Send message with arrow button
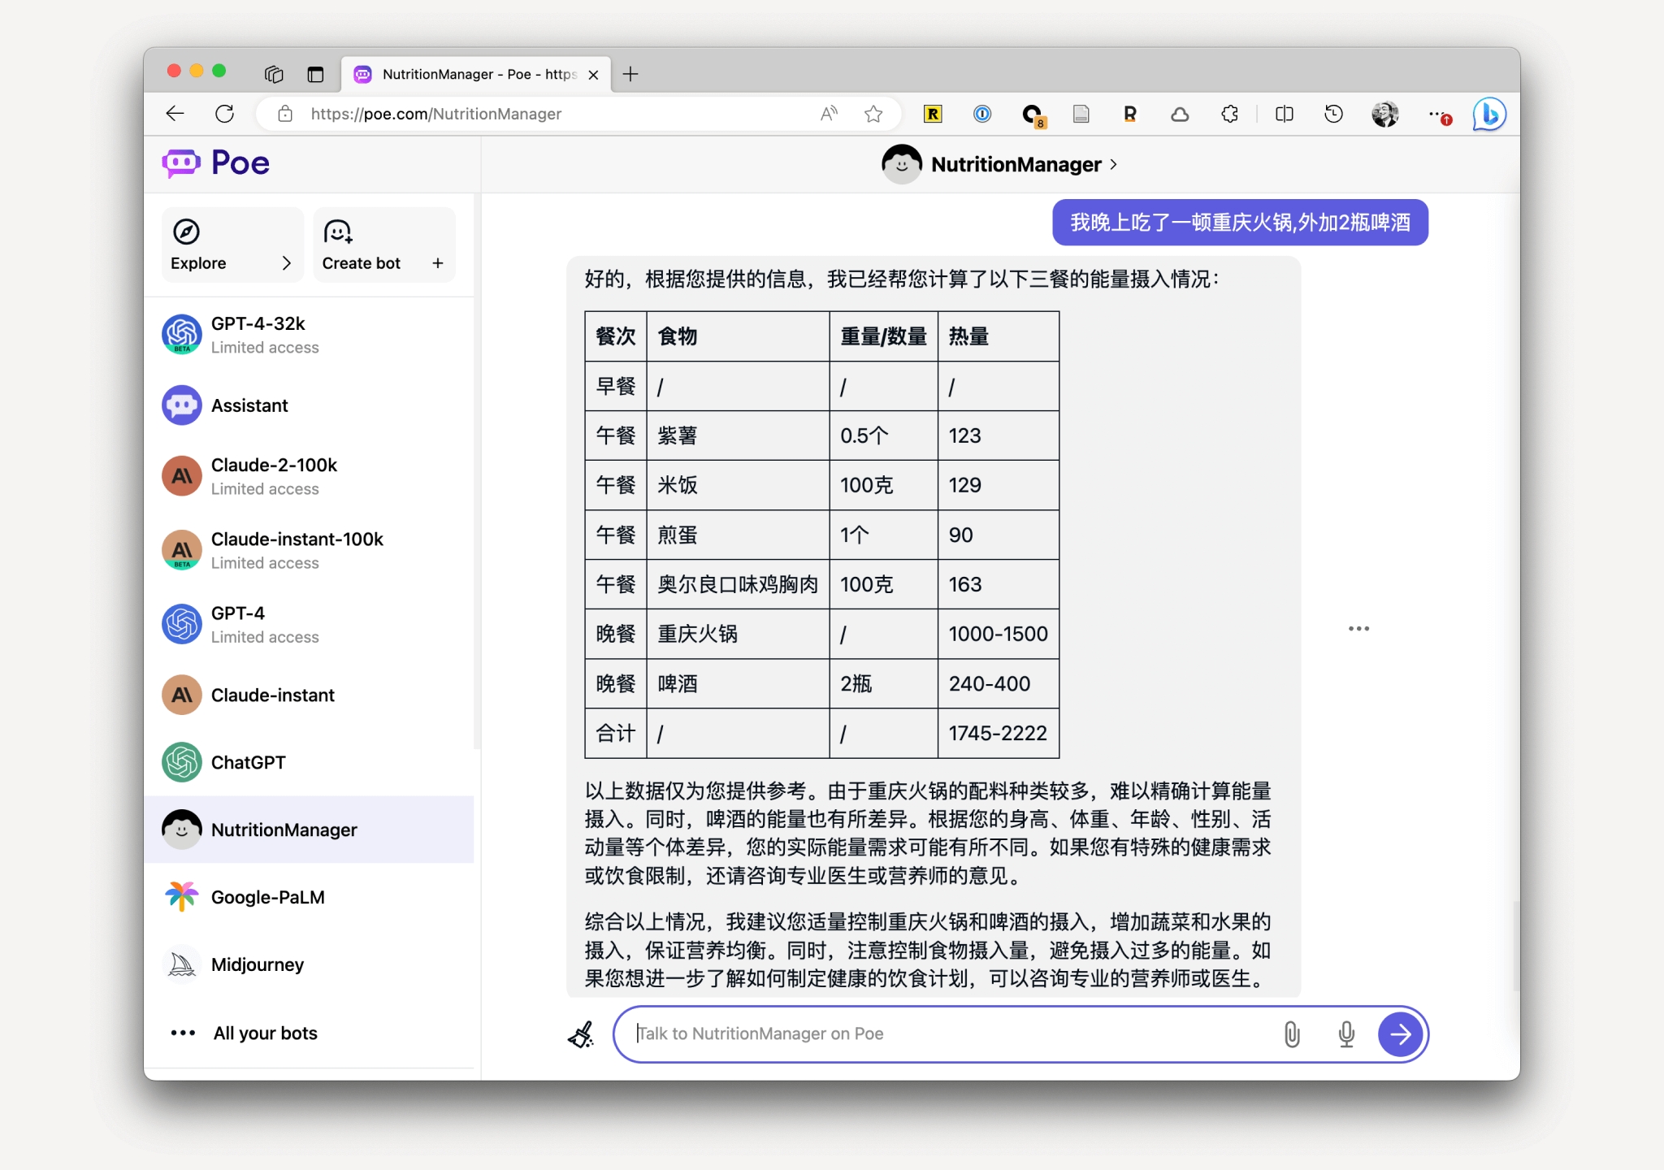 (1400, 1034)
